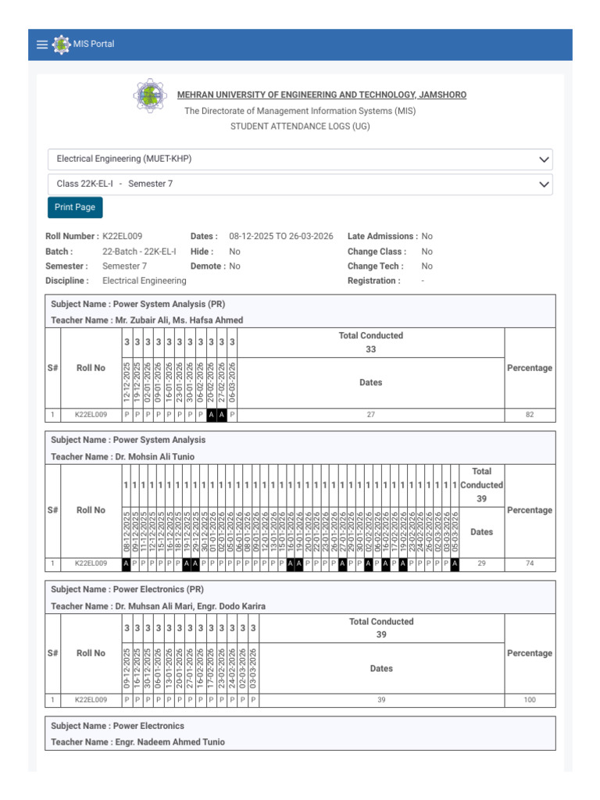Click absent mark under 20-02-2026 in first table

click(x=211, y=415)
